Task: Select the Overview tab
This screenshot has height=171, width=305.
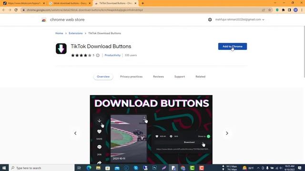Action: pos(103,76)
